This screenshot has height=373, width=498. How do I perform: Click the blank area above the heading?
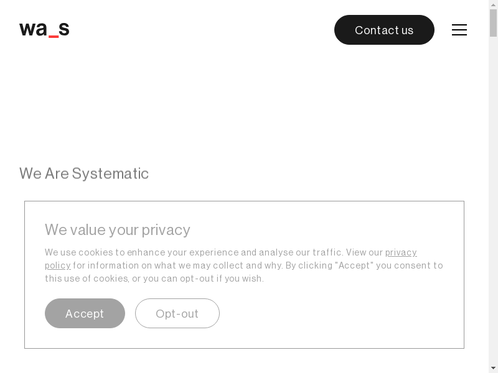(x=249, y=106)
